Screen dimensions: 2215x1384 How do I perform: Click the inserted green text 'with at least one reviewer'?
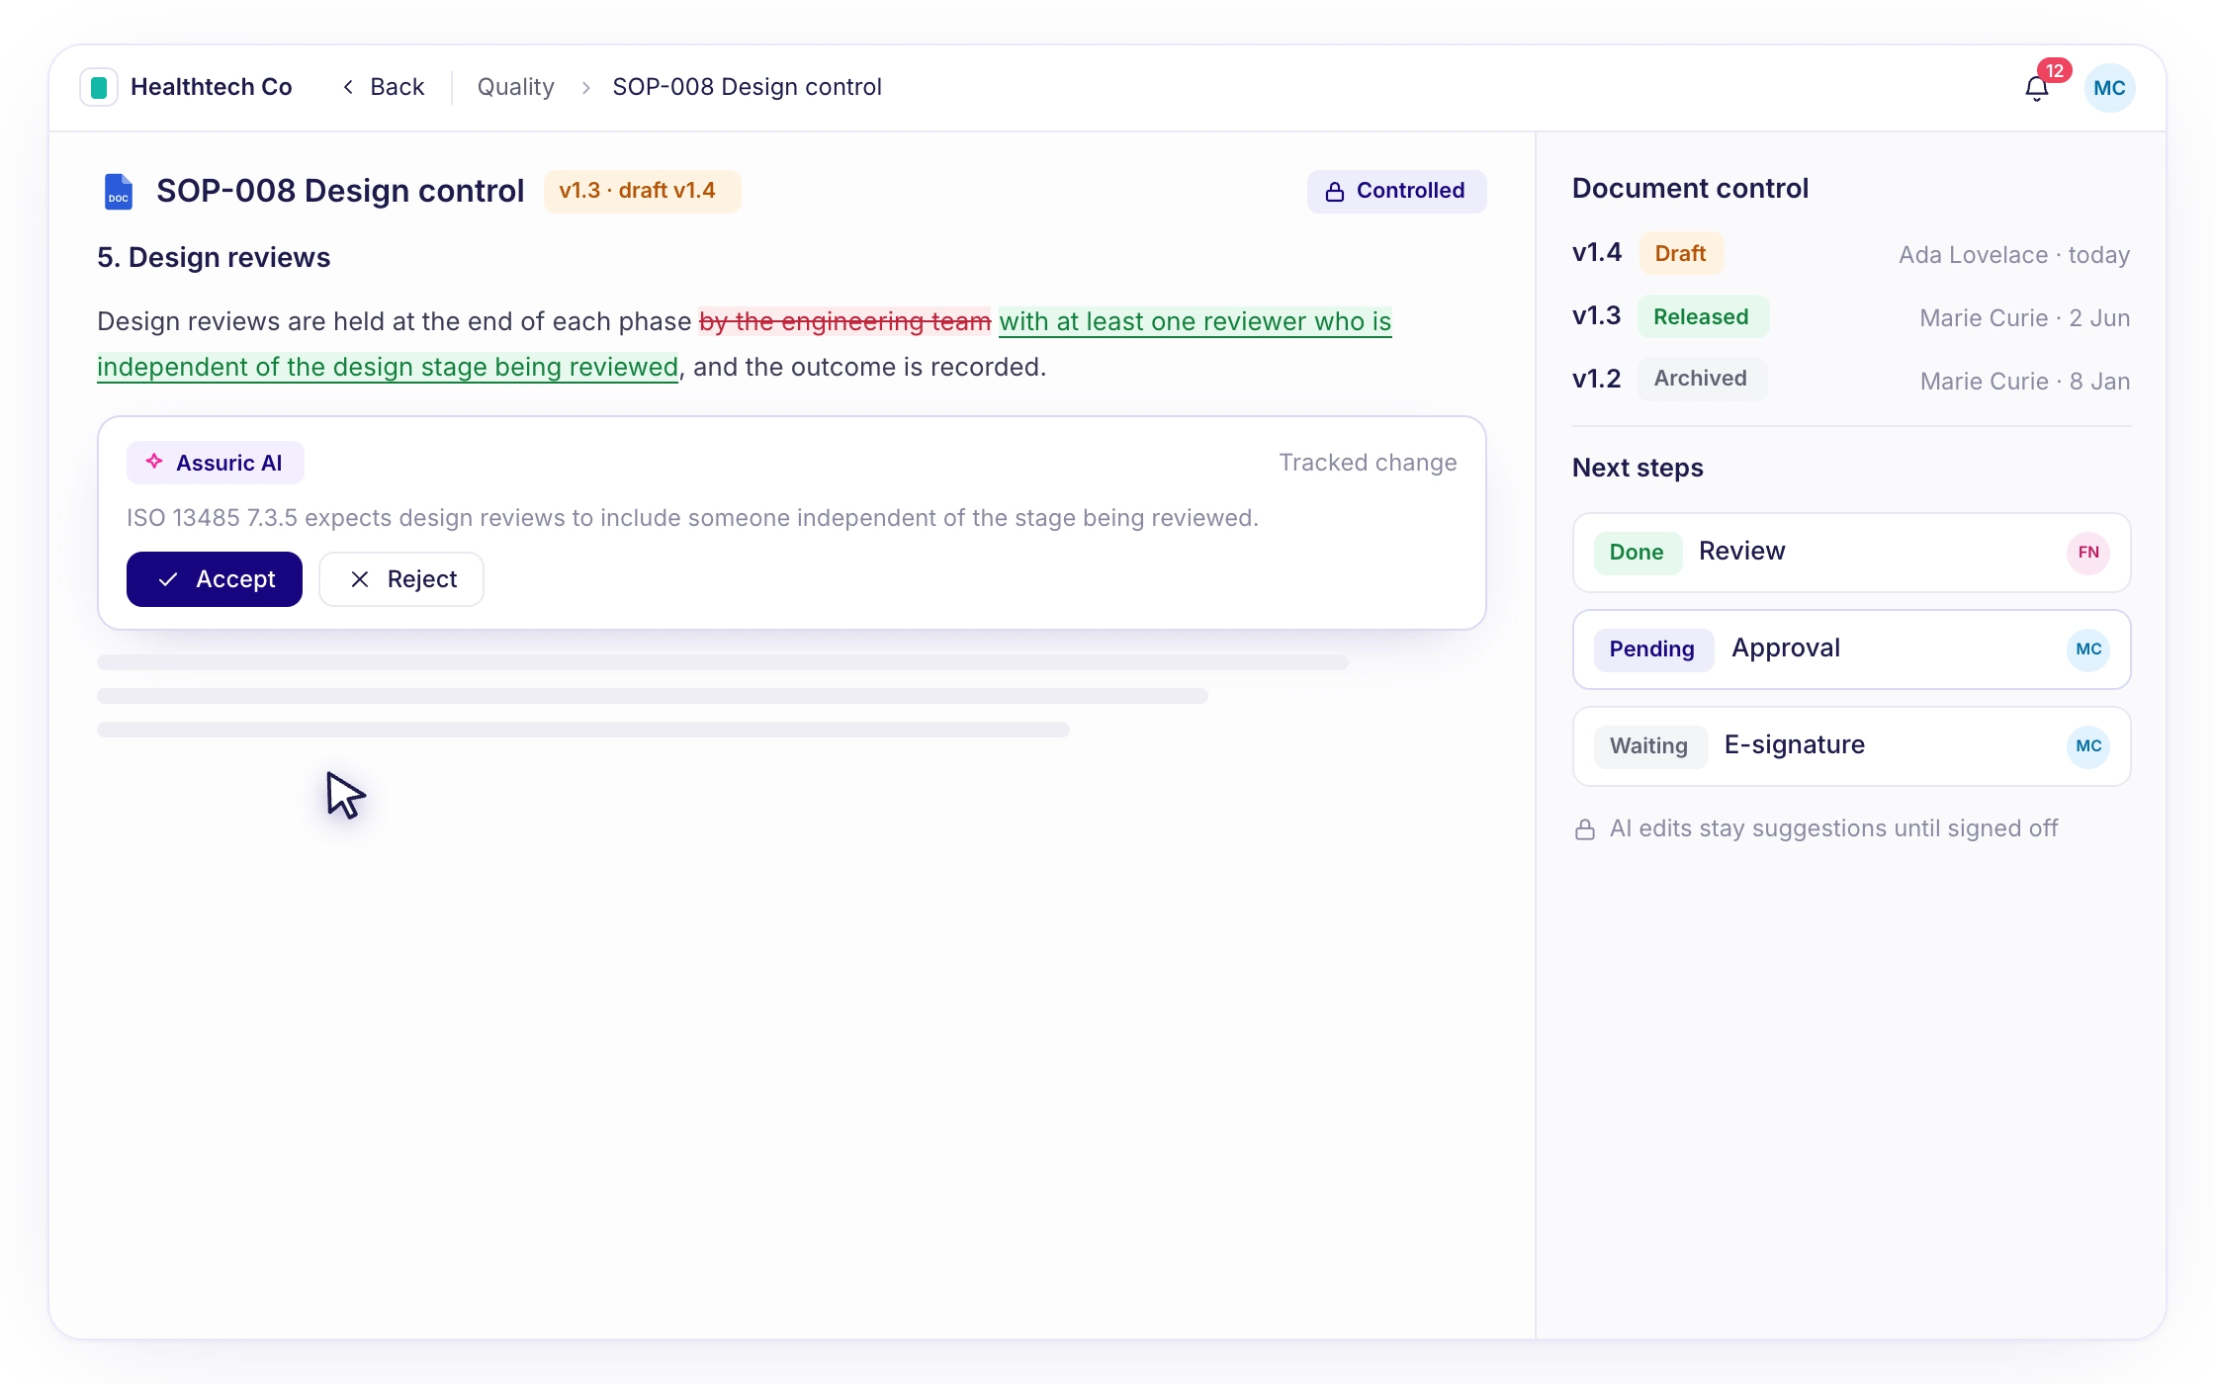[1153, 322]
